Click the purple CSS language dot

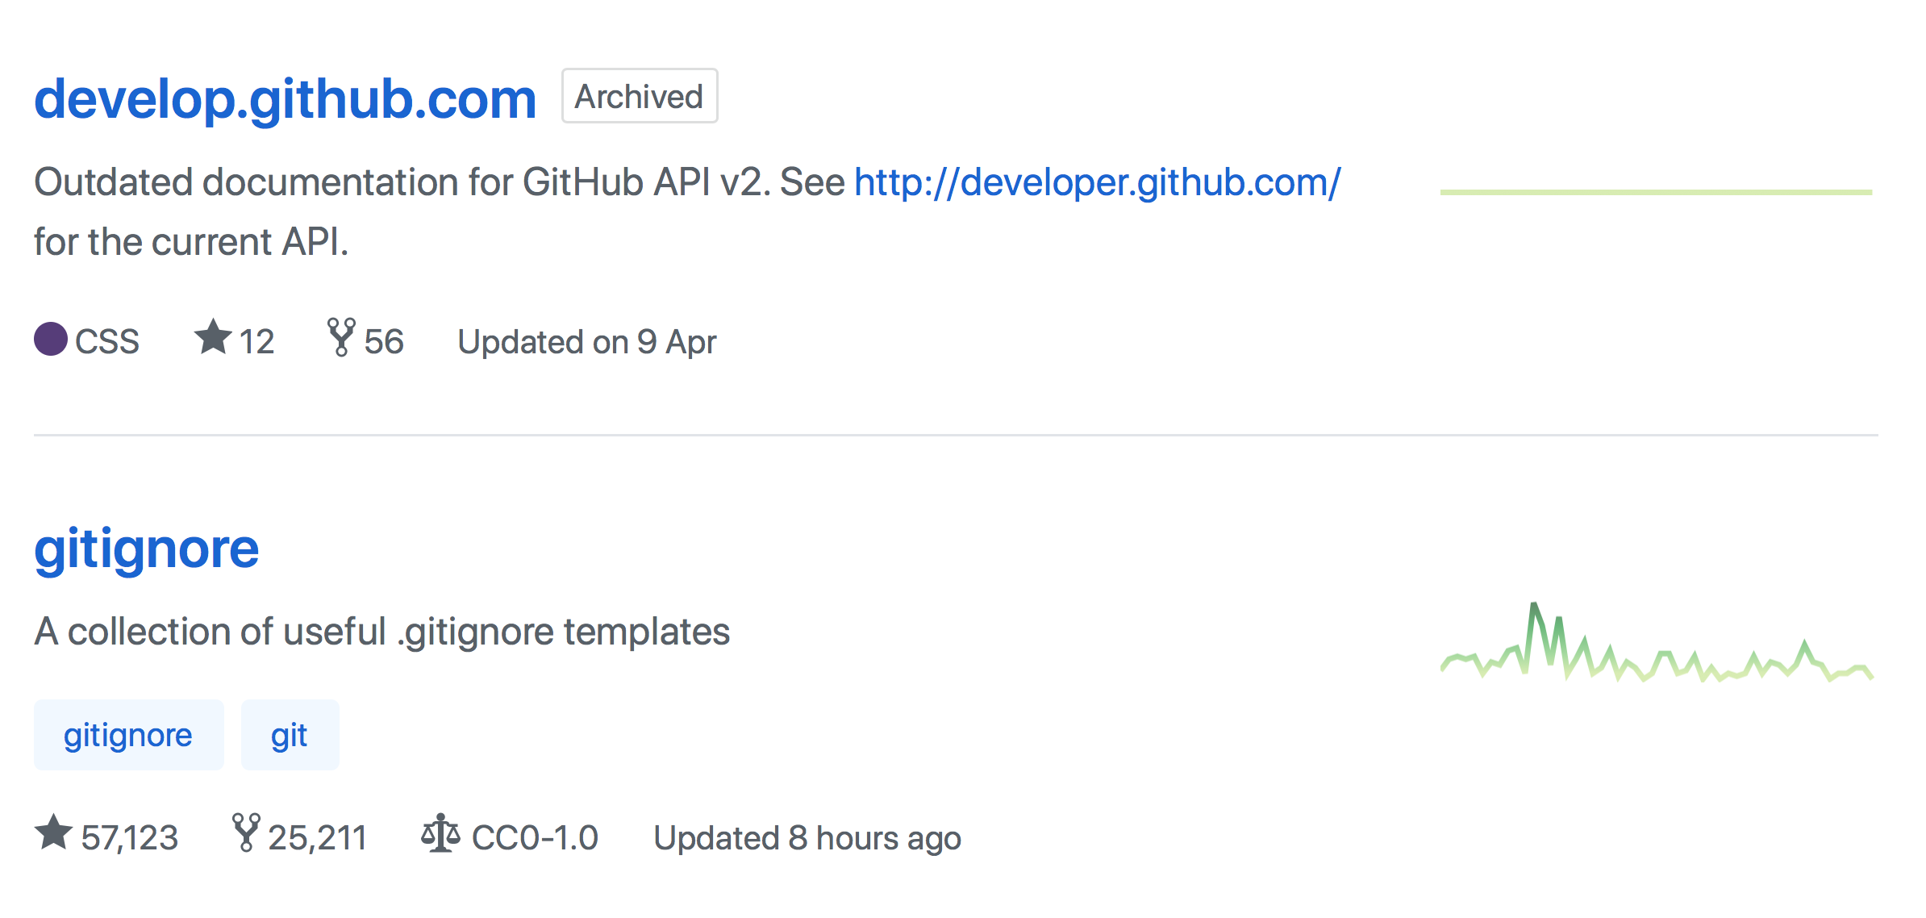coord(51,340)
